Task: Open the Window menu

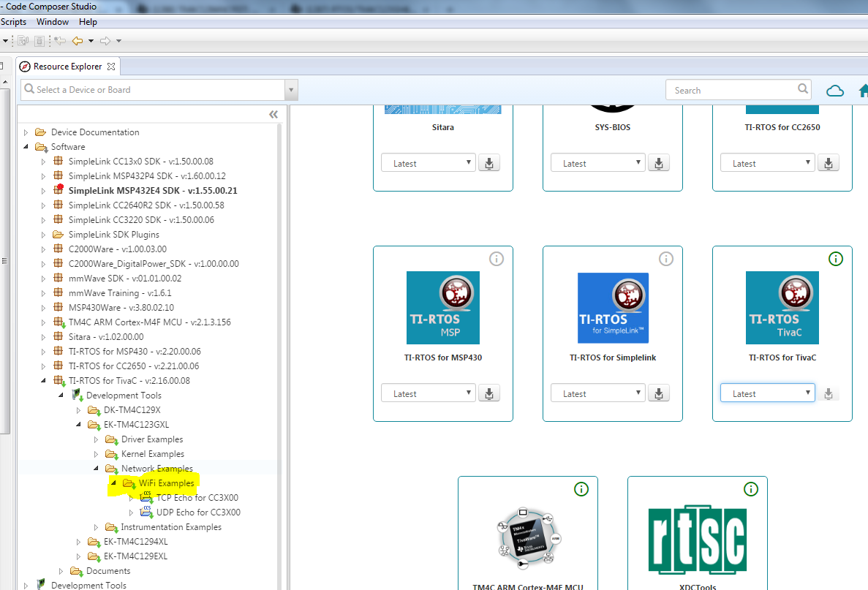Action: 53,22
